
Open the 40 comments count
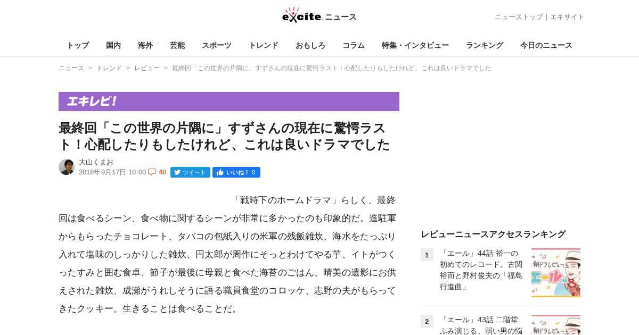tap(162, 172)
